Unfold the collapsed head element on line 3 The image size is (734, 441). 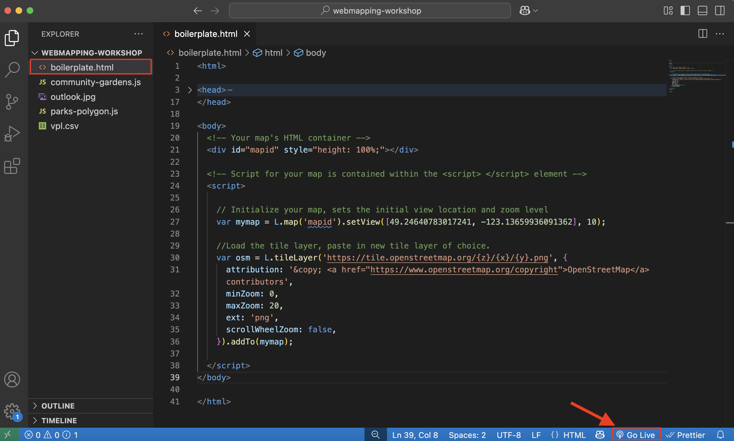[190, 90]
